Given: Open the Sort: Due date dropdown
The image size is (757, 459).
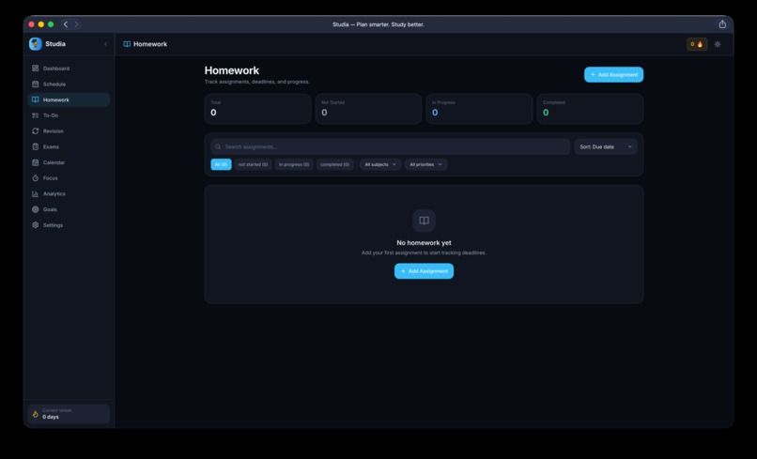Looking at the screenshot, I should pos(606,146).
